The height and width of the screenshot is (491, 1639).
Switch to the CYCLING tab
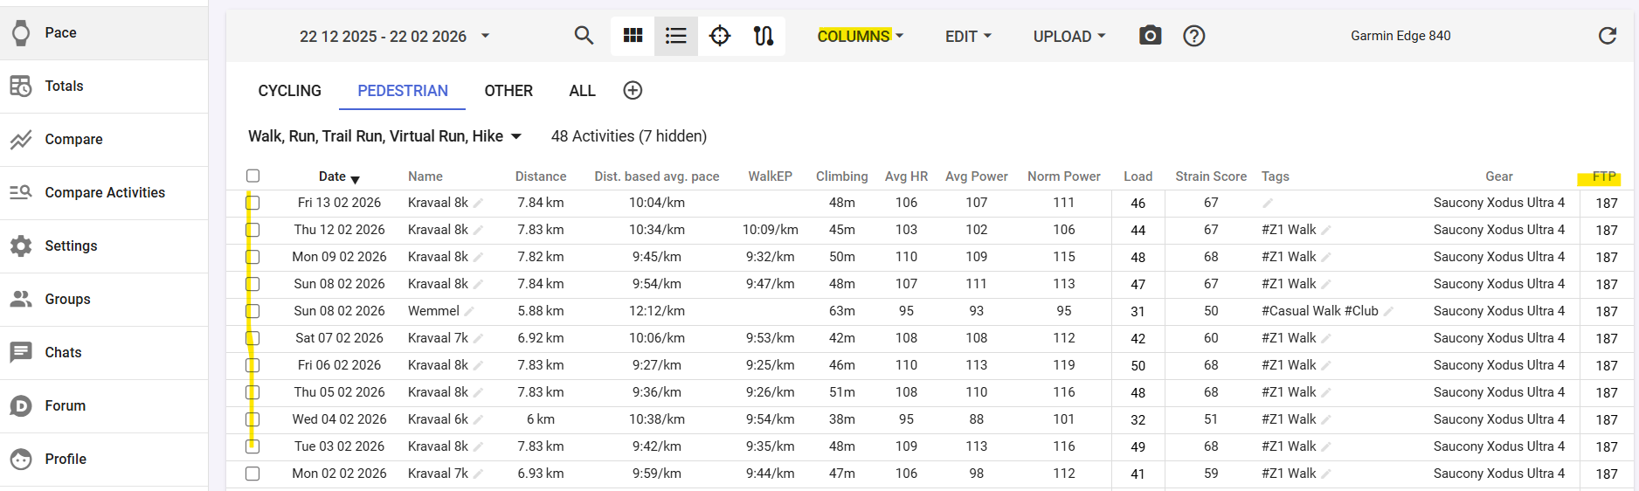click(x=289, y=91)
